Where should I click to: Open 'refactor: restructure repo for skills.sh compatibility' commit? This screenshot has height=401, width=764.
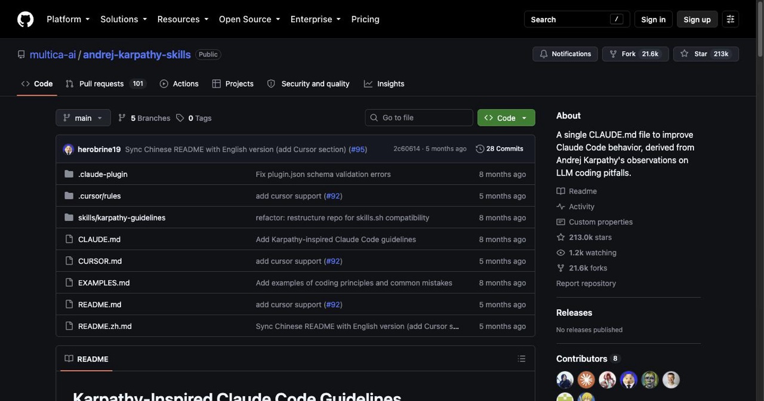[343, 218]
